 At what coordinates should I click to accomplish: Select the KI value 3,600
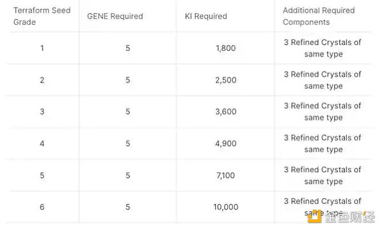(225, 112)
